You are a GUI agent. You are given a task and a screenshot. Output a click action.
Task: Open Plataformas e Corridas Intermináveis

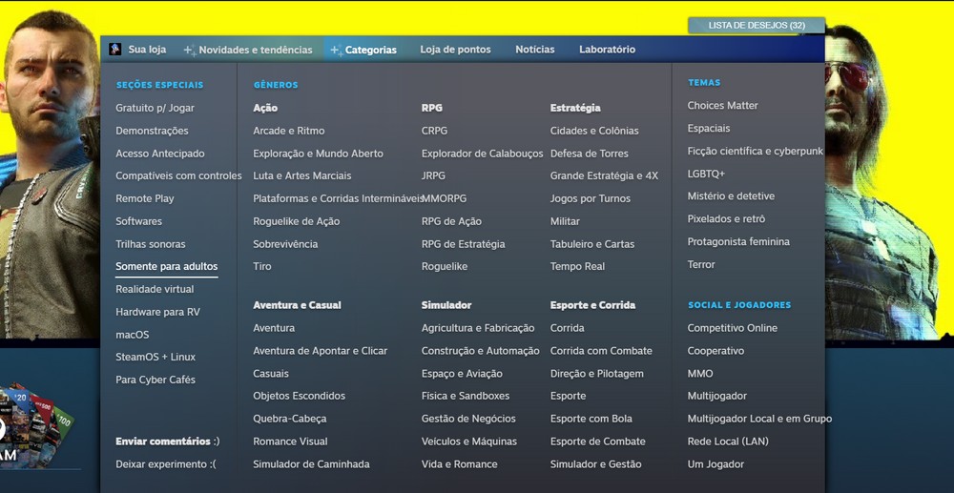pyautogui.click(x=339, y=198)
